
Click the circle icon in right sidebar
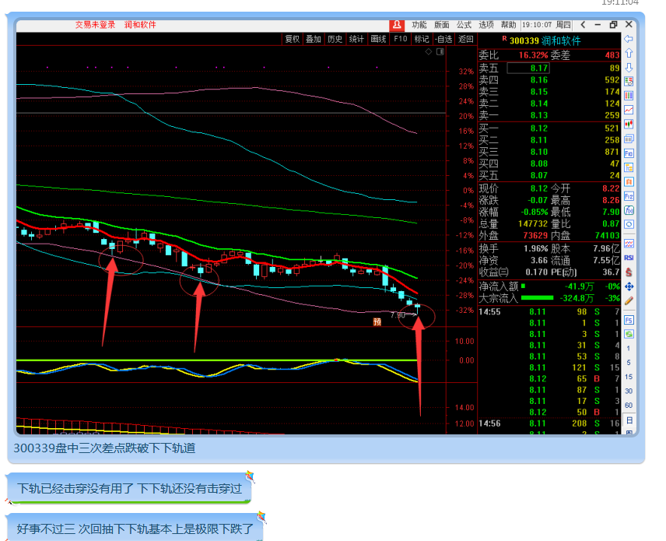pos(629,224)
